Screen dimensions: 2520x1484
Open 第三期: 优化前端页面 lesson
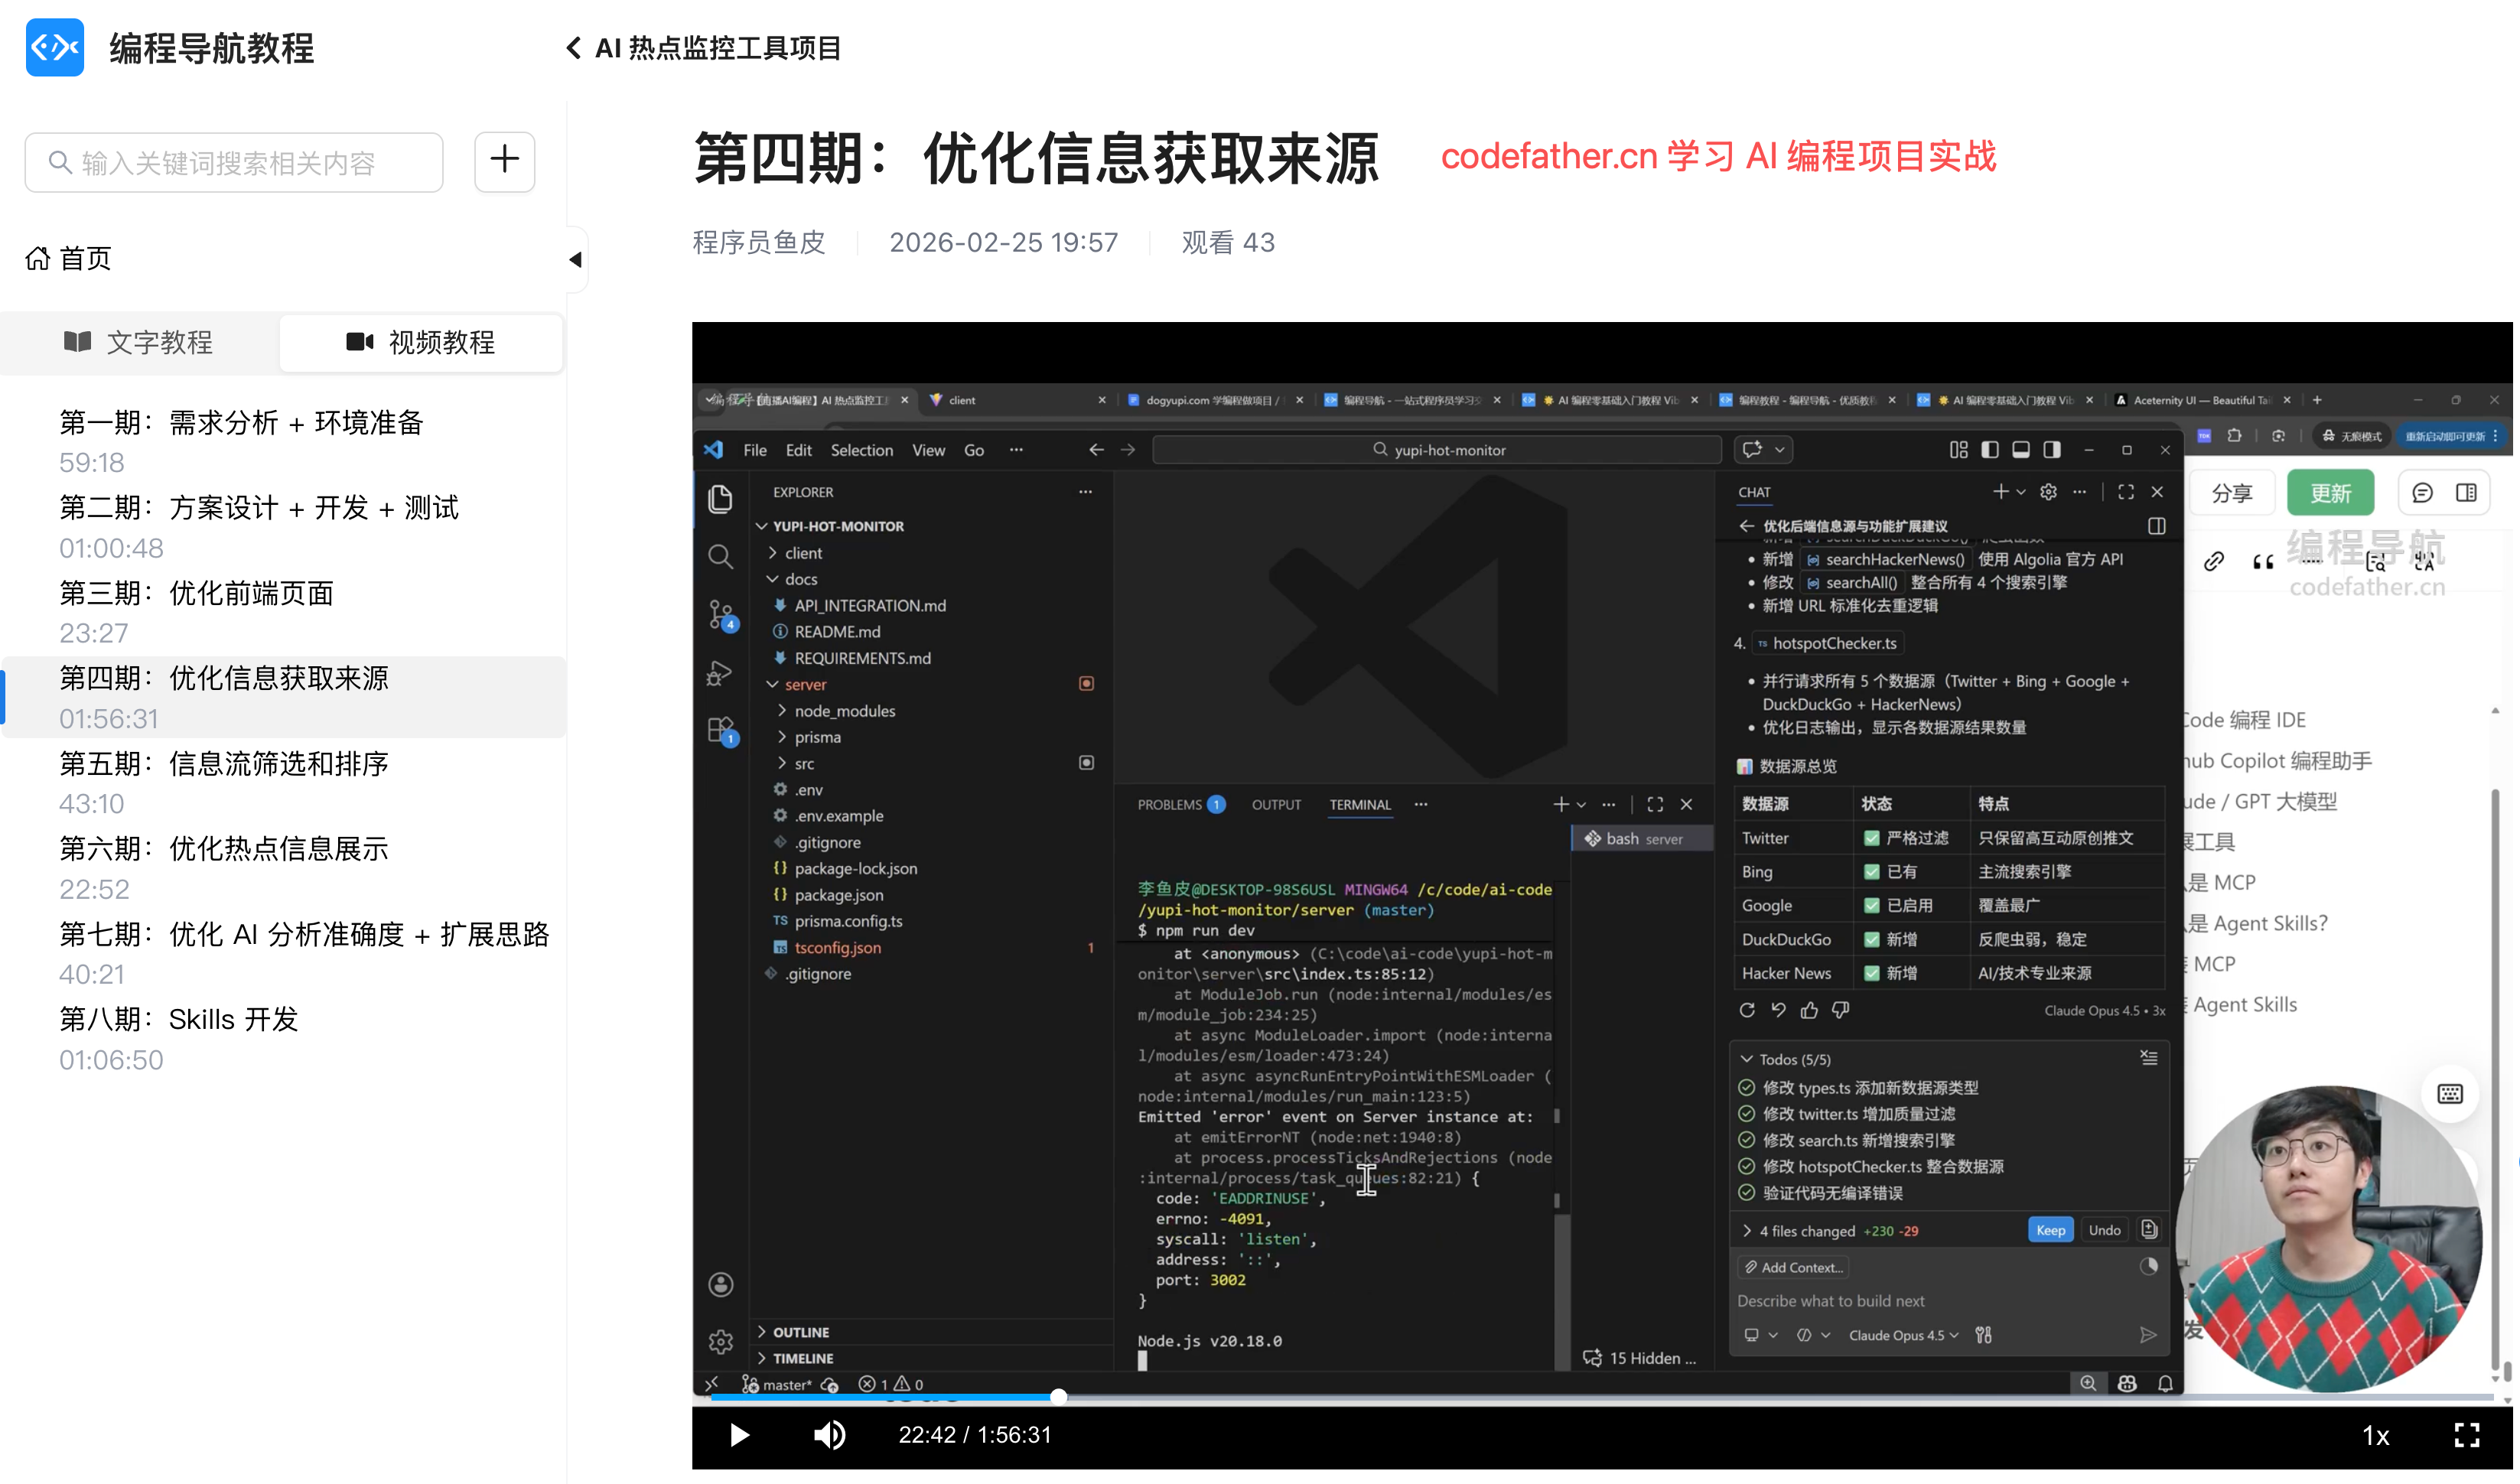(x=196, y=593)
